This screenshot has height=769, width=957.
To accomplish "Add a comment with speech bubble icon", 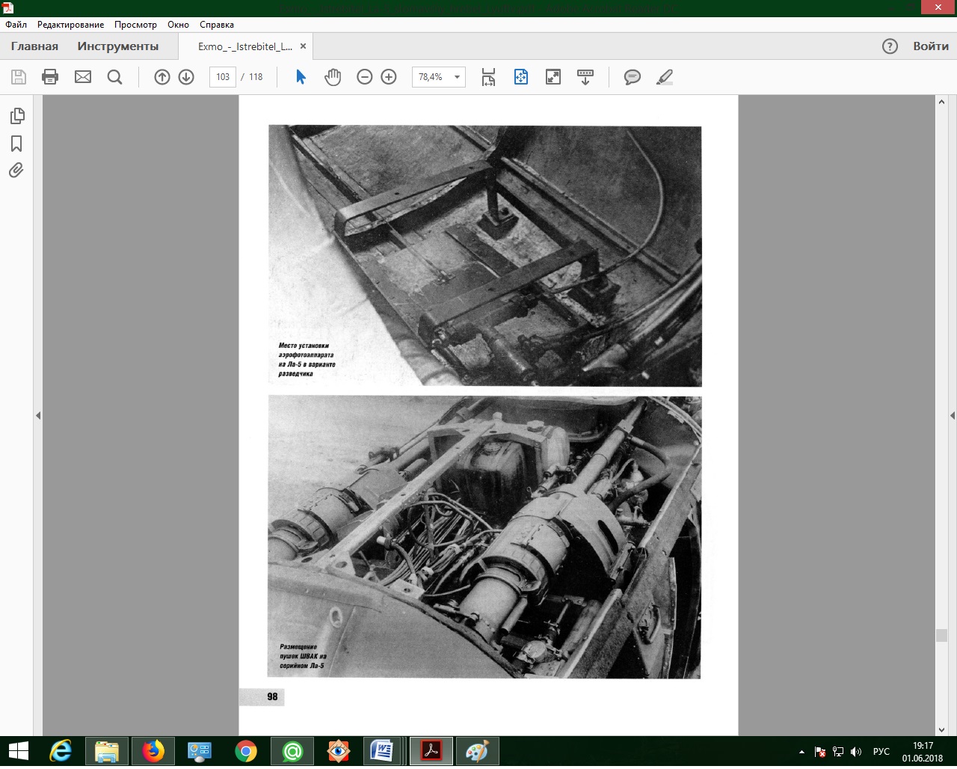I will [633, 77].
